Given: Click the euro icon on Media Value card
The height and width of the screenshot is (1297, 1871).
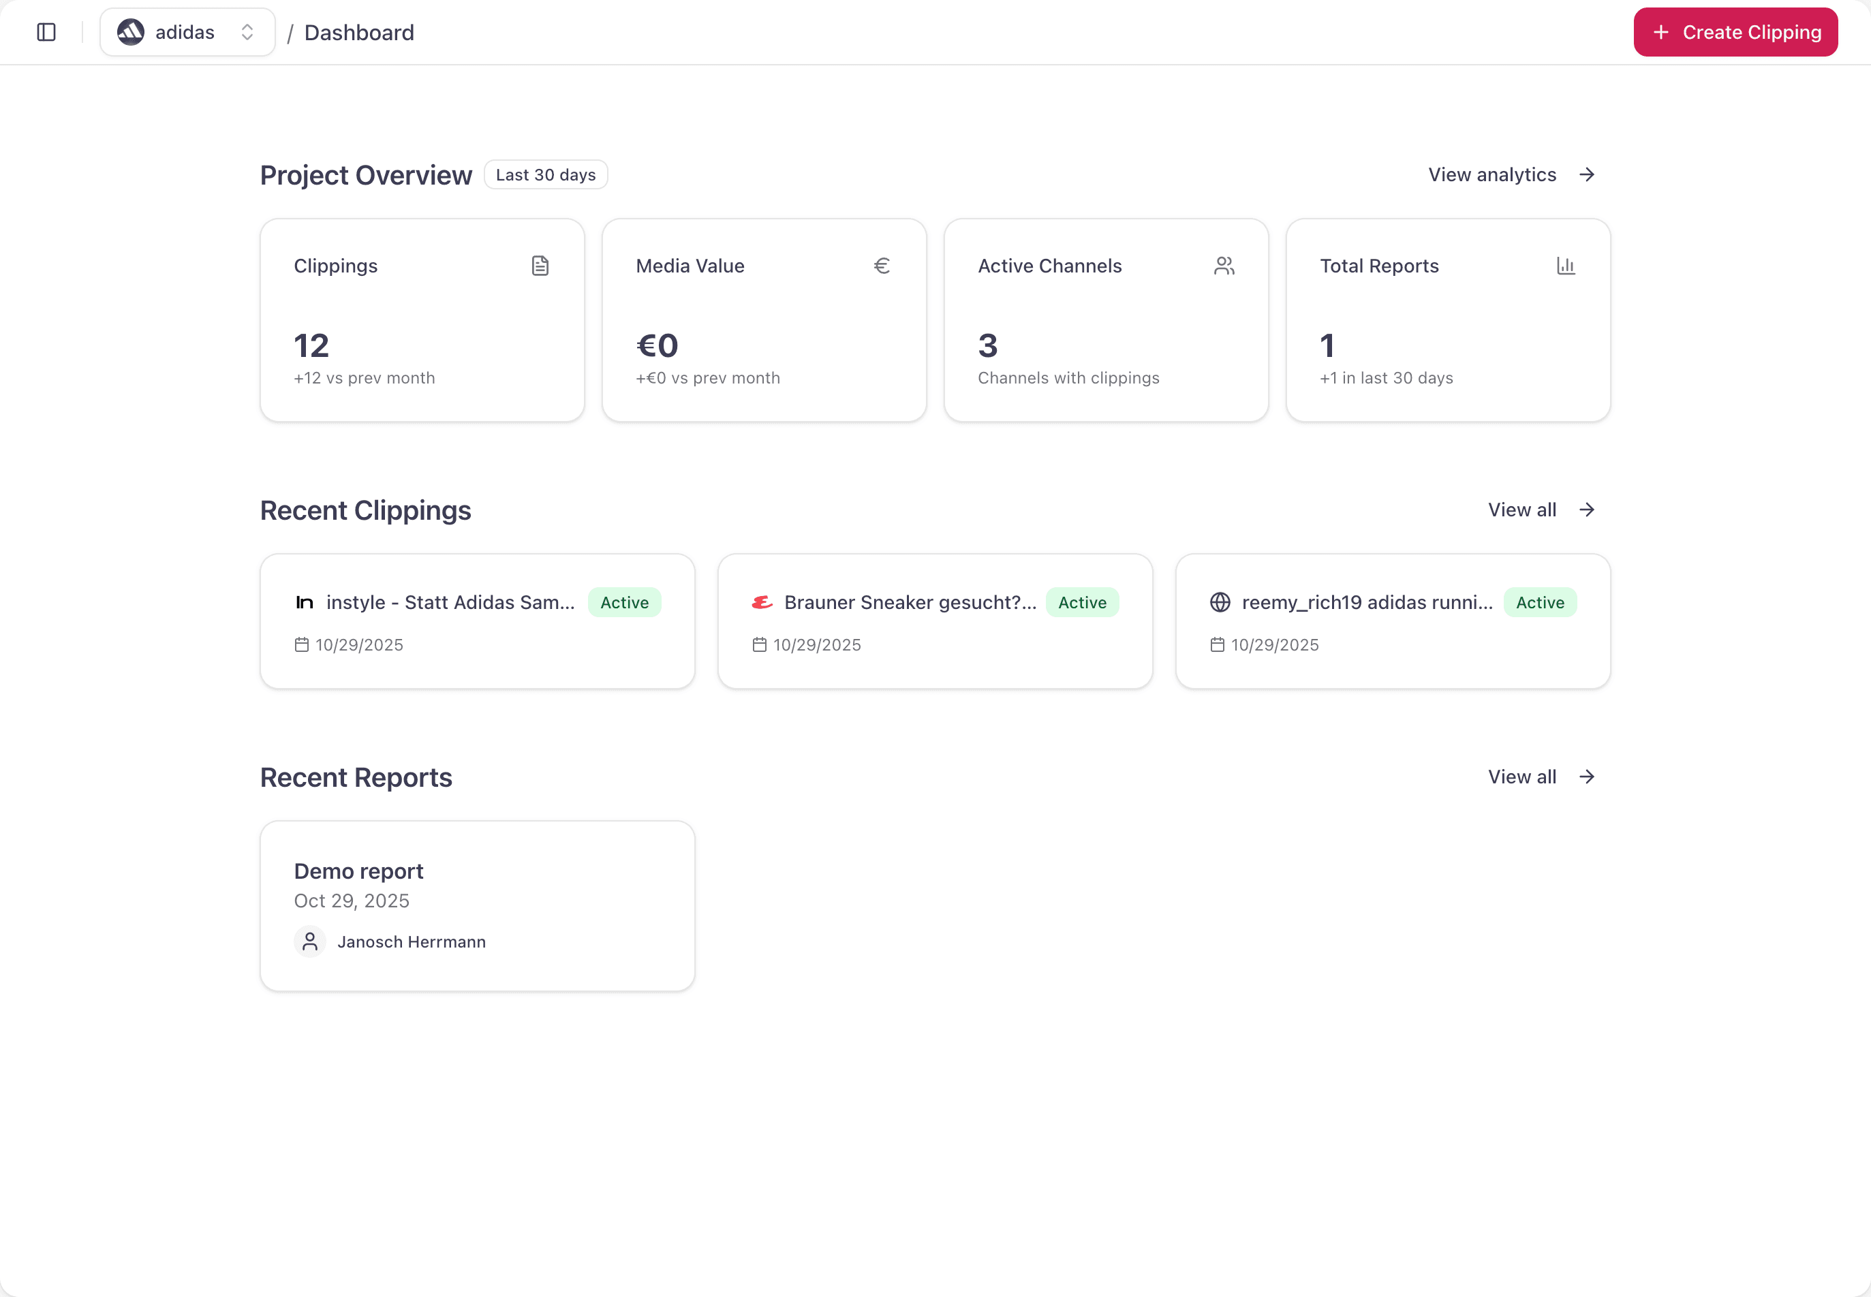Looking at the screenshot, I should pyautogui.click(x=882, y=265).
